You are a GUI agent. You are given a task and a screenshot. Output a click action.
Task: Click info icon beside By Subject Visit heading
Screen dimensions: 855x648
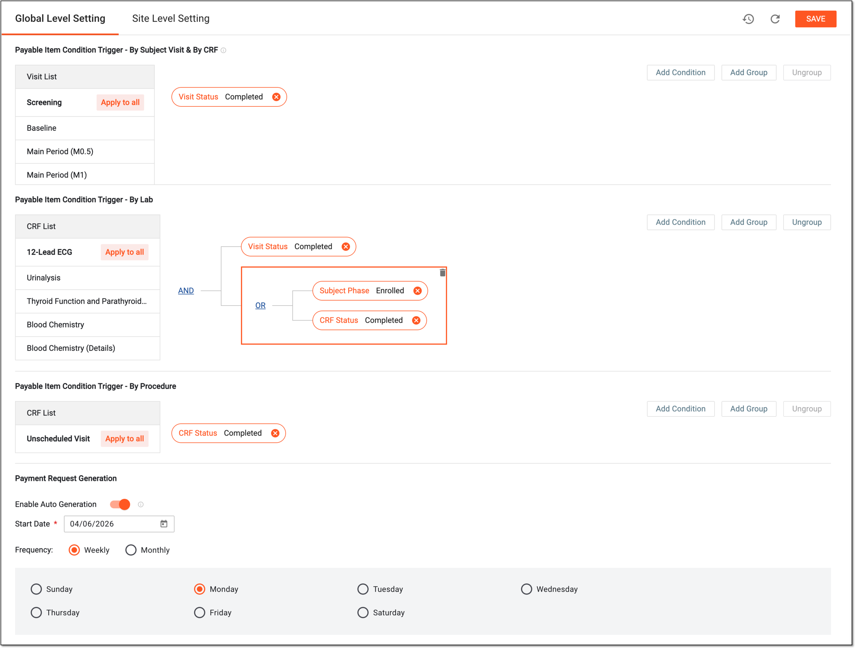pyautogui.click(x=223, y=50)
